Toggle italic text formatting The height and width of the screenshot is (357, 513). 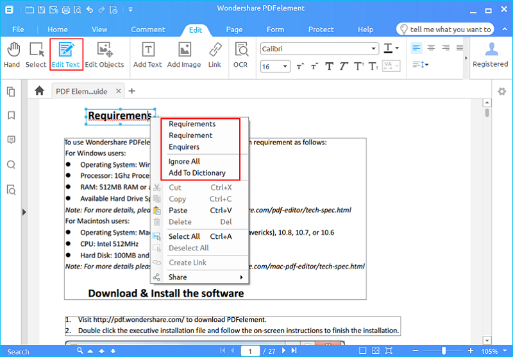tap(343, 67)
